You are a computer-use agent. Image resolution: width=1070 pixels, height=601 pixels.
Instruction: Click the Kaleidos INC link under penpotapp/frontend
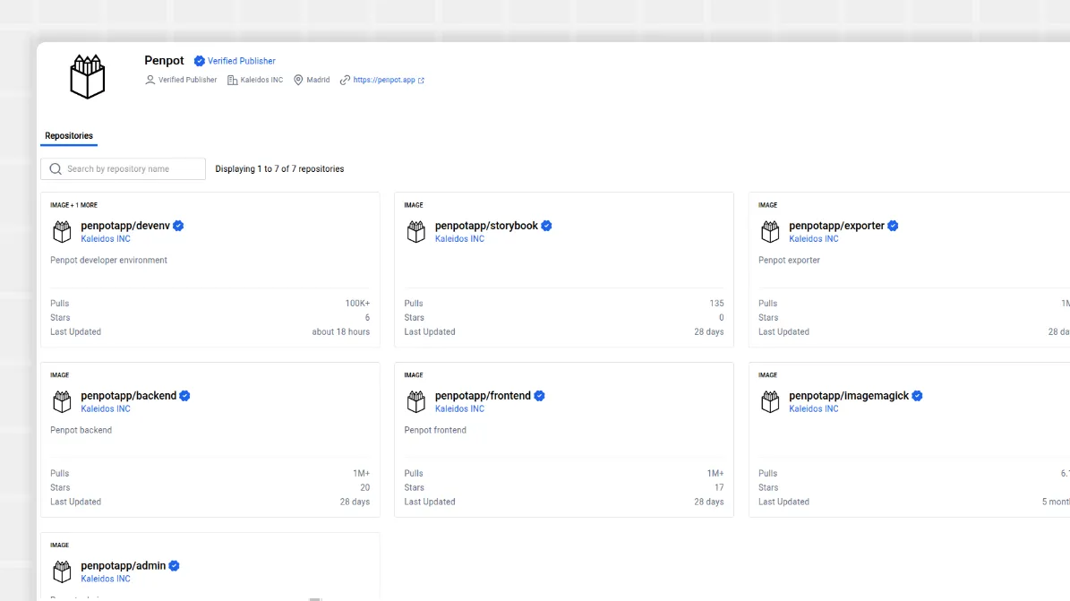459,408
